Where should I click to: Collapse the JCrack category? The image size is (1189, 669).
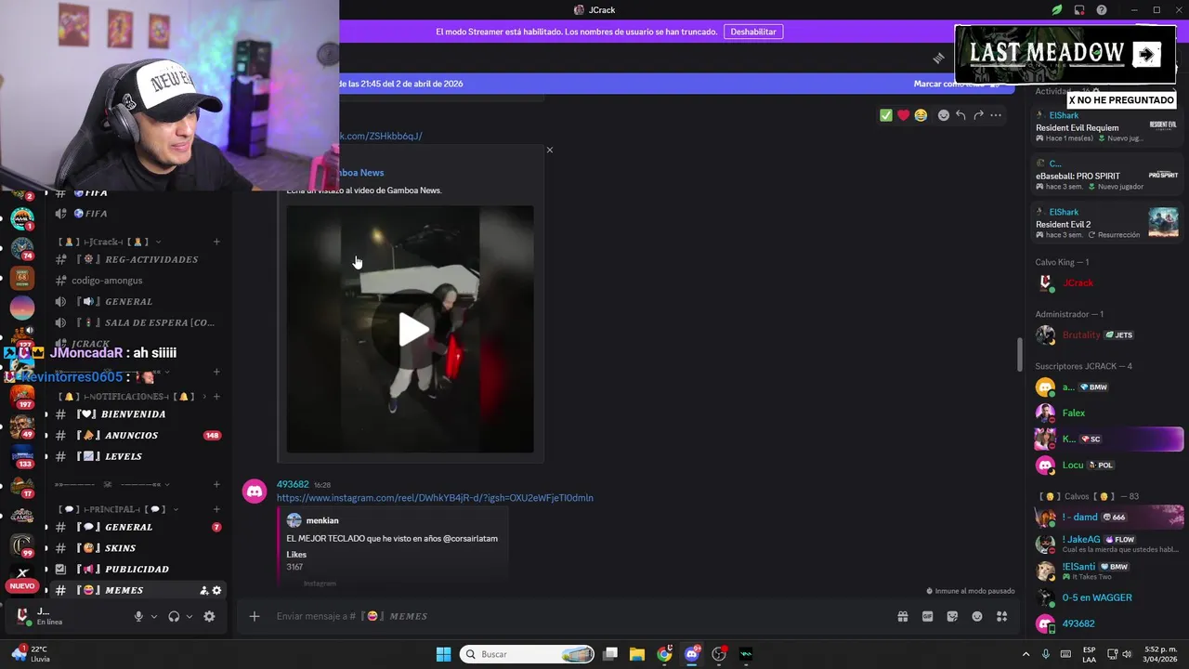(110, 242)
